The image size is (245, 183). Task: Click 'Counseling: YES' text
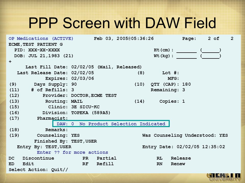tap(58, 135)
